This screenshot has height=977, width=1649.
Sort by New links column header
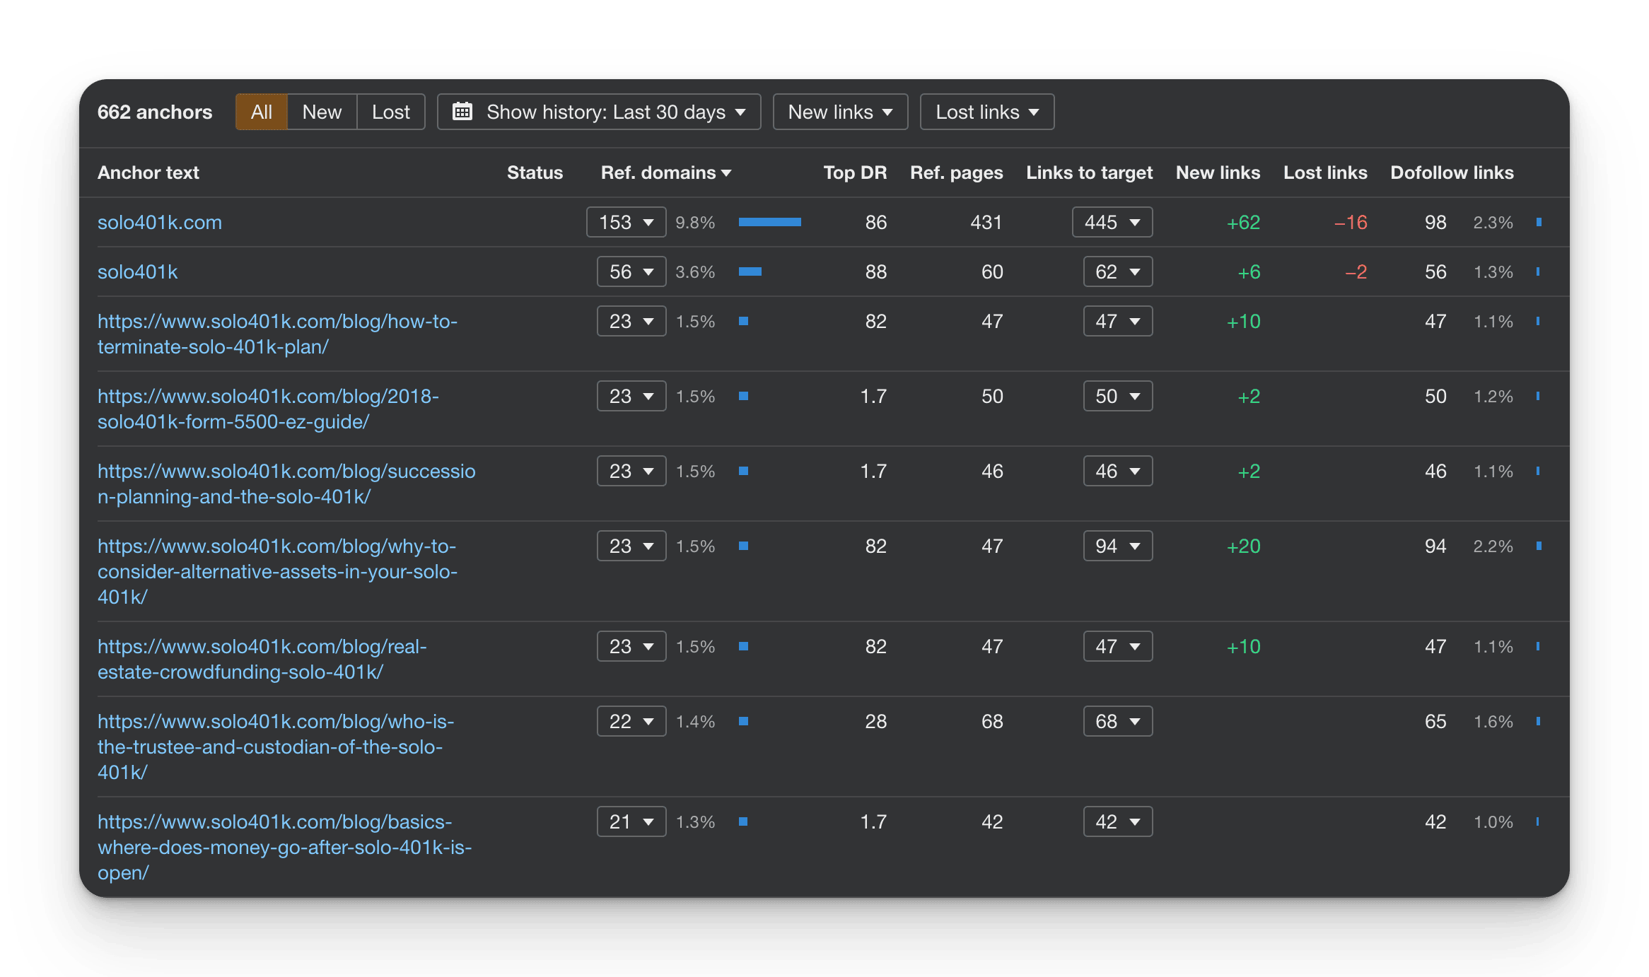1218,172
